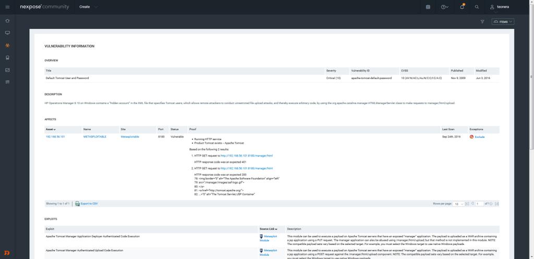
Task: Open the calendar grid icon in header
Action: coord(428,7)
